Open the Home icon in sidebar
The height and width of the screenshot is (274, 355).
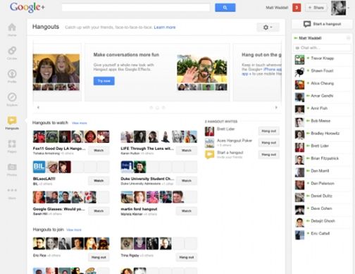pos(12,27)
